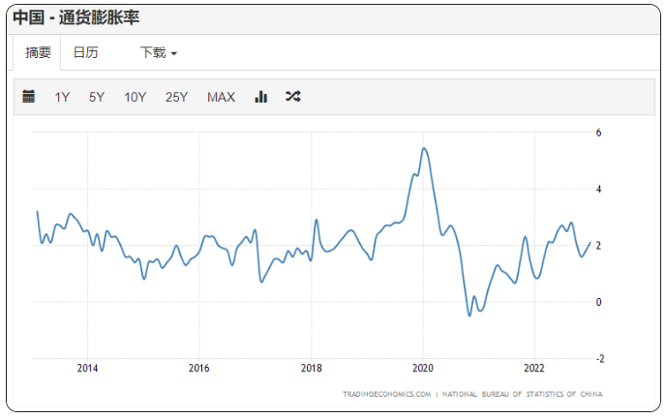Click the 2020 x-axis label
The image size is (666, 418).
pyautogui.click(x=423, y=368)
